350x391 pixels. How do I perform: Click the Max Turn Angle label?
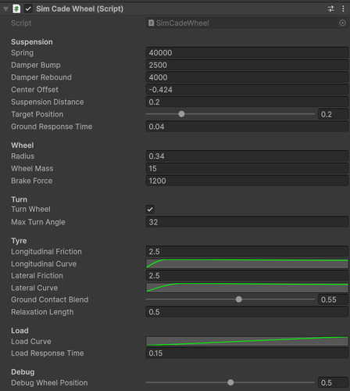click(38, 222)
